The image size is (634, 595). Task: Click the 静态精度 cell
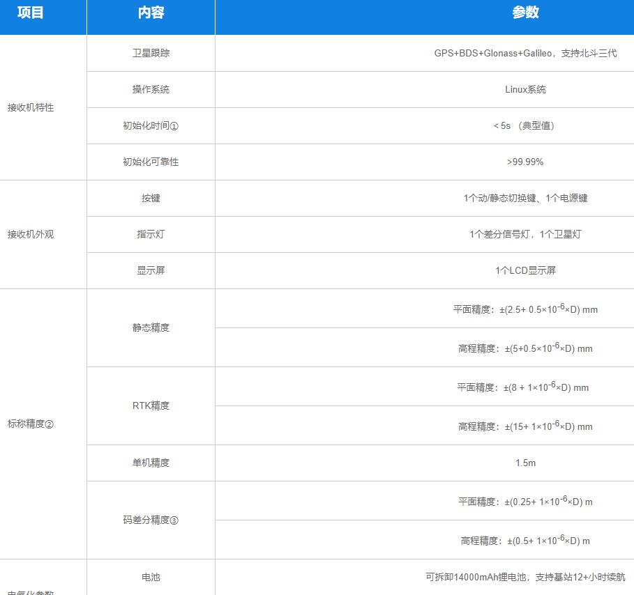[151, 327]
